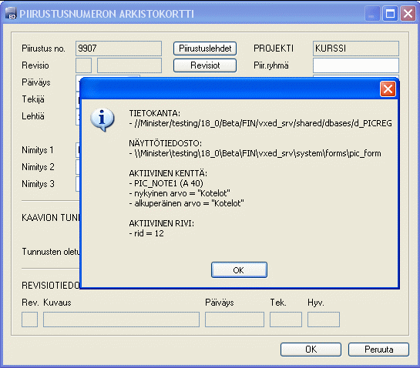
Task: Maximize the Piirustusnumeron Arkistokortti window
Action: (x=390, y=13)
